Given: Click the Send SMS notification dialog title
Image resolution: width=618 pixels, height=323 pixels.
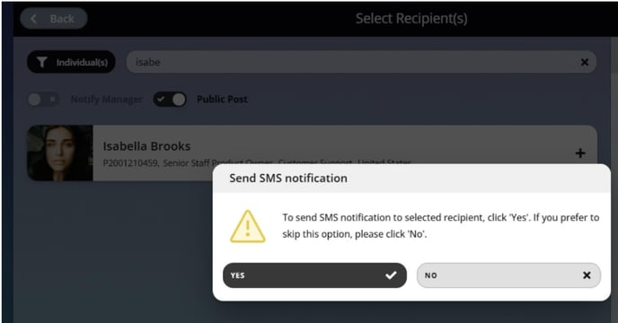Looking at the screenshot, I should click(288, 178).
